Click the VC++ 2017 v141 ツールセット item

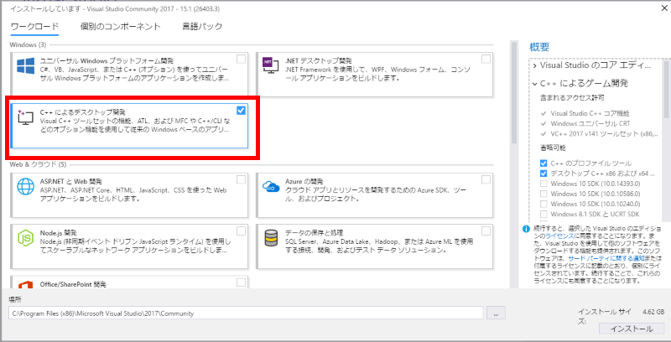coord(604,134)
